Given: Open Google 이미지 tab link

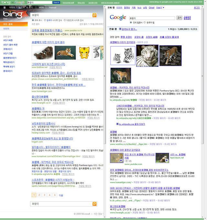Looking at the screenshot, I should point(119,7).
